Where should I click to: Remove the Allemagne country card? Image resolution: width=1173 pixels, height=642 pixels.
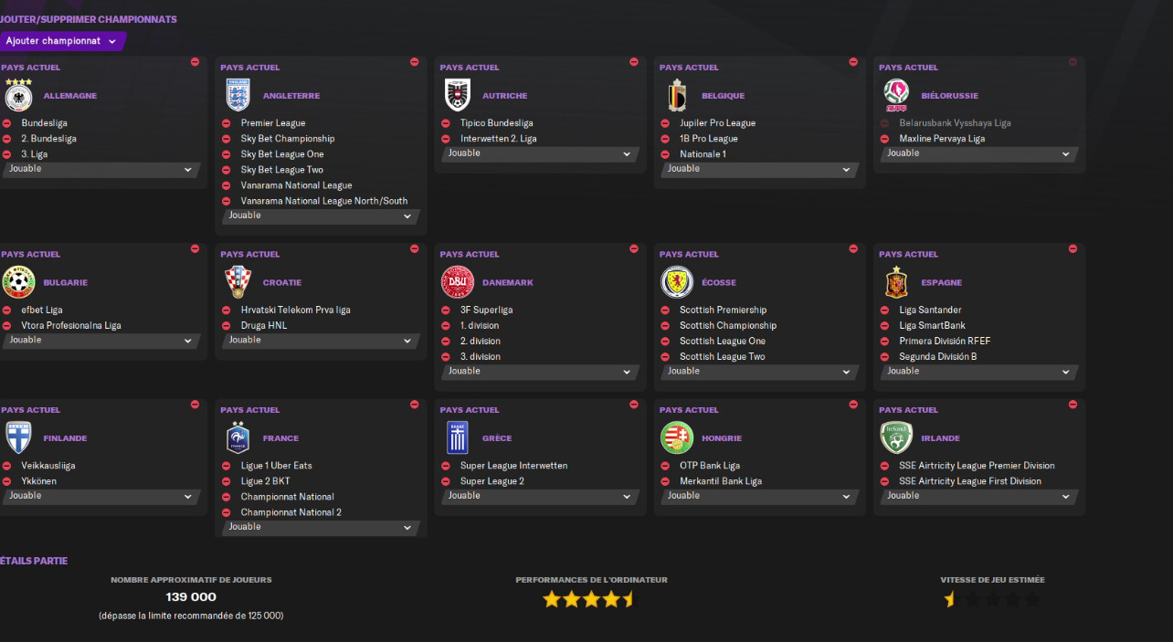click(195, 62)
